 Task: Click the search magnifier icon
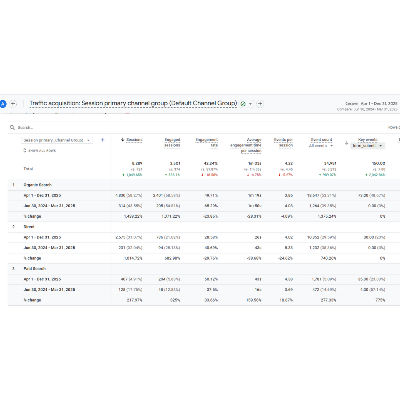click(12, 128)
